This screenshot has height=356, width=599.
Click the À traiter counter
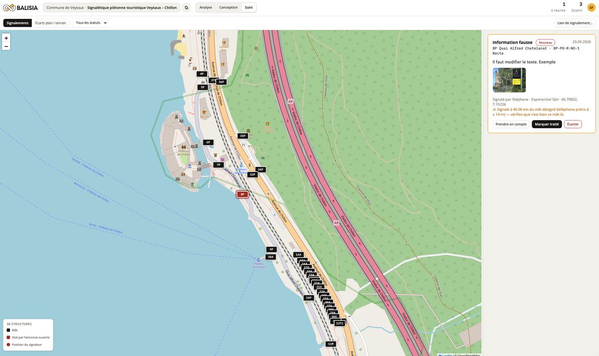tap(558, 7)
